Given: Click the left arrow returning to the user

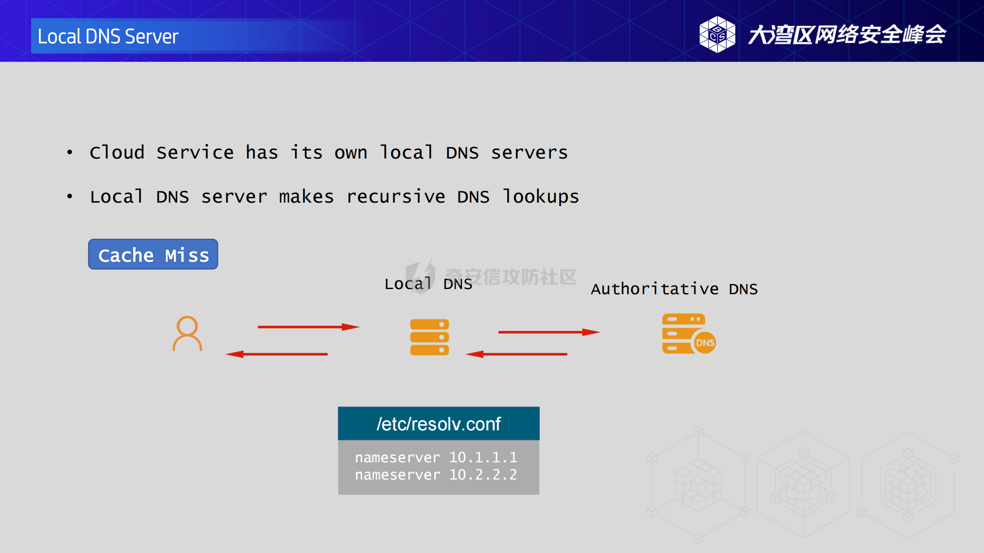Looking at the screenshot, I should (277, 354).
